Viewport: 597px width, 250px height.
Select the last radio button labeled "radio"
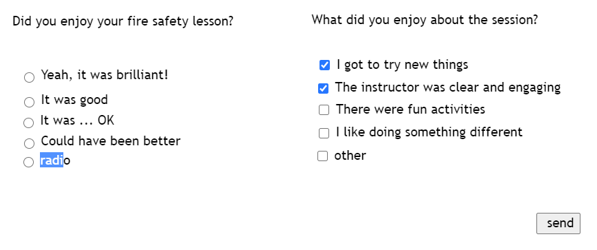[x=28, y=162]
